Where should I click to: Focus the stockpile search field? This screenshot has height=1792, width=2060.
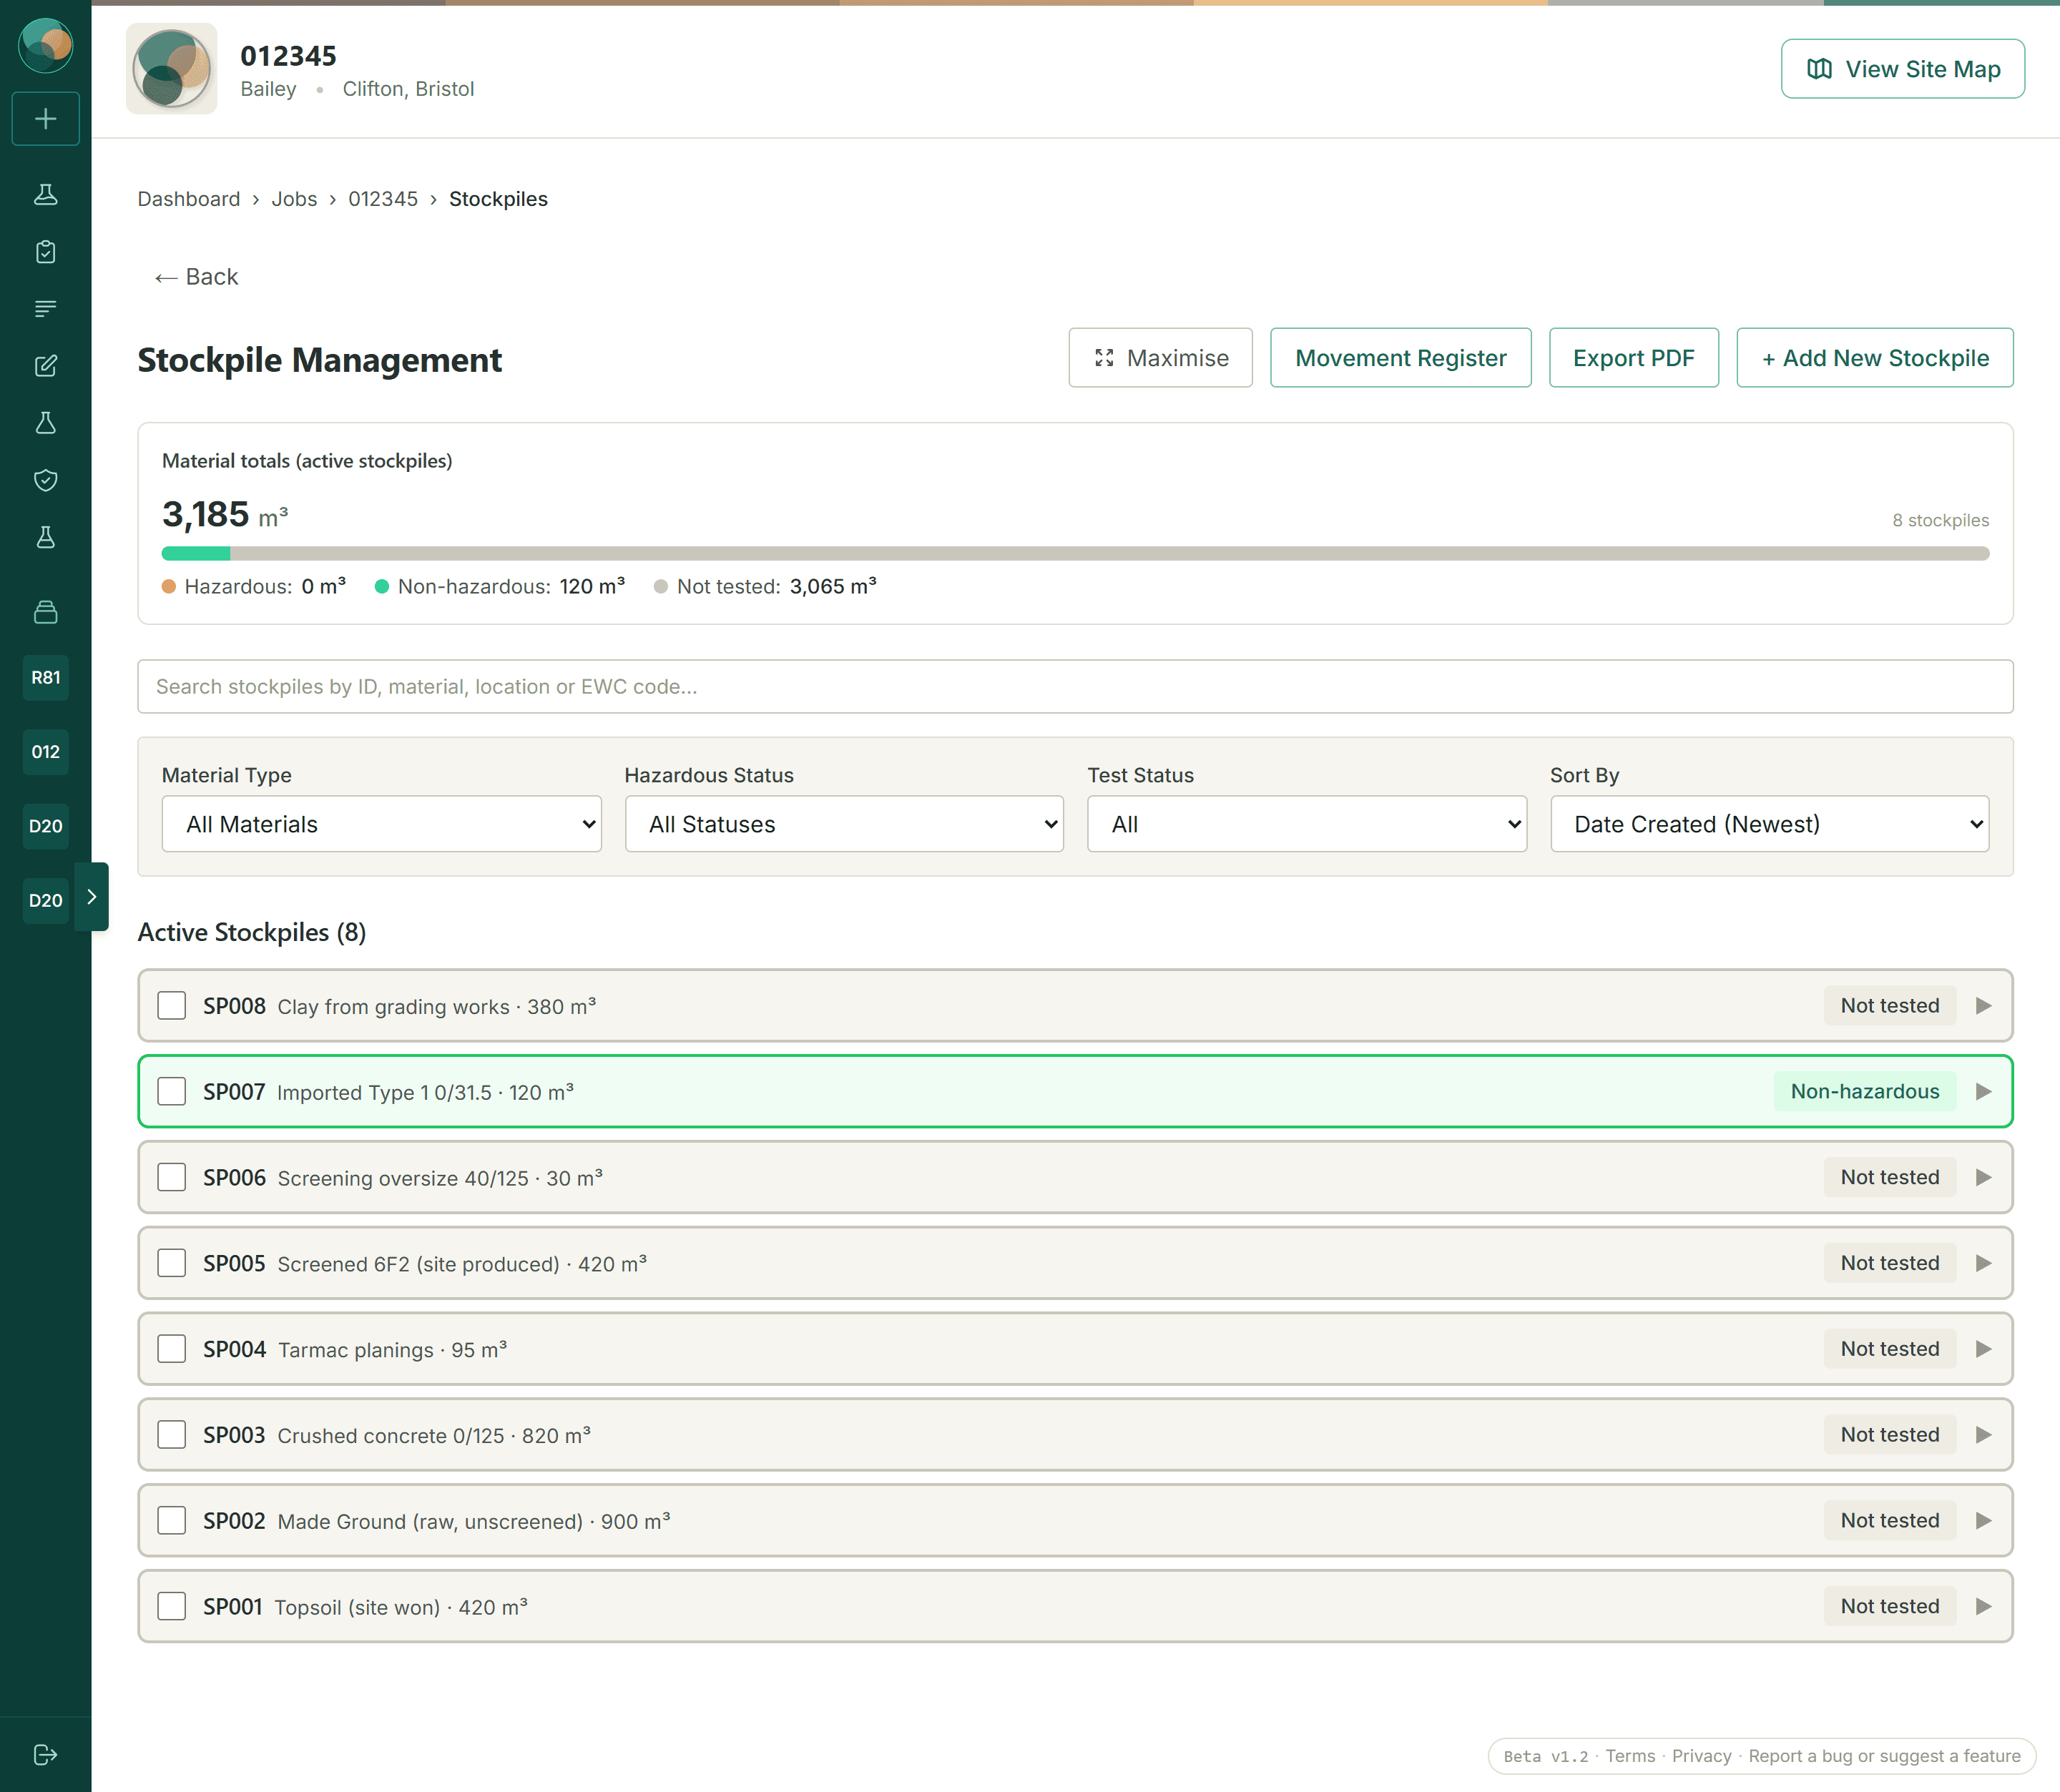click(1075, 687)
